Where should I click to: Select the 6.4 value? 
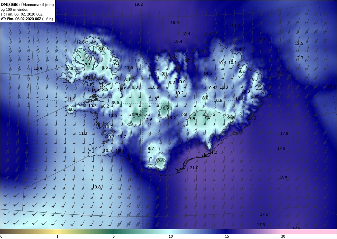[x=135, y=114]
